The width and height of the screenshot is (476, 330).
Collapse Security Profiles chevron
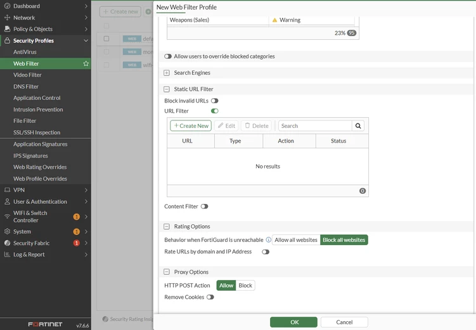coord(86,41)
